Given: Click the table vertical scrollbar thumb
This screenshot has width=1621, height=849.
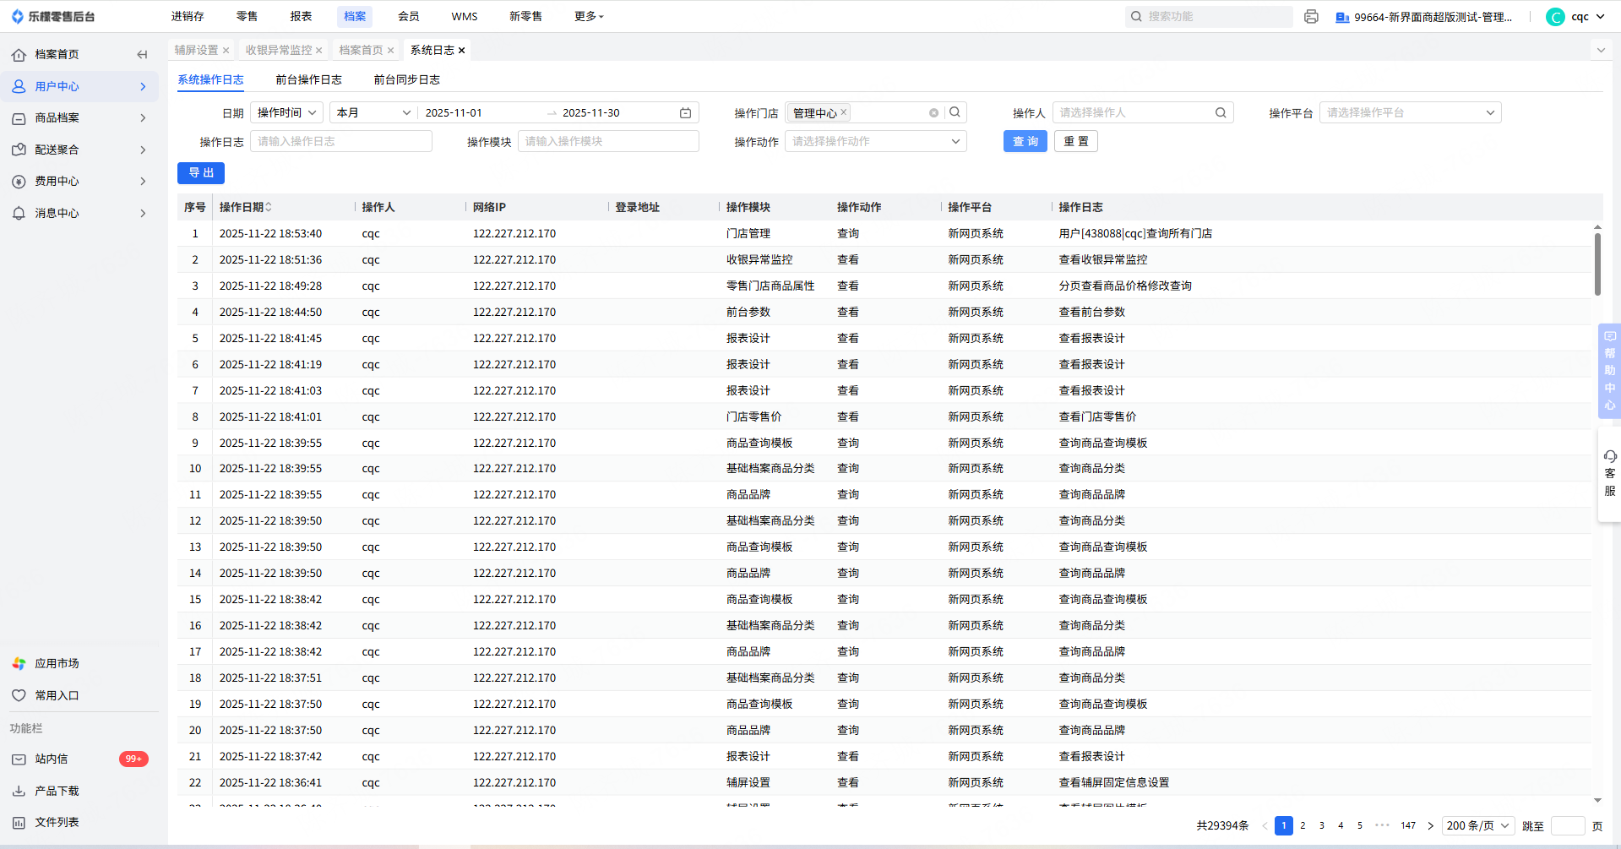Looking at the screenshot, I should pyautogui.click(x=1597, y=264).
